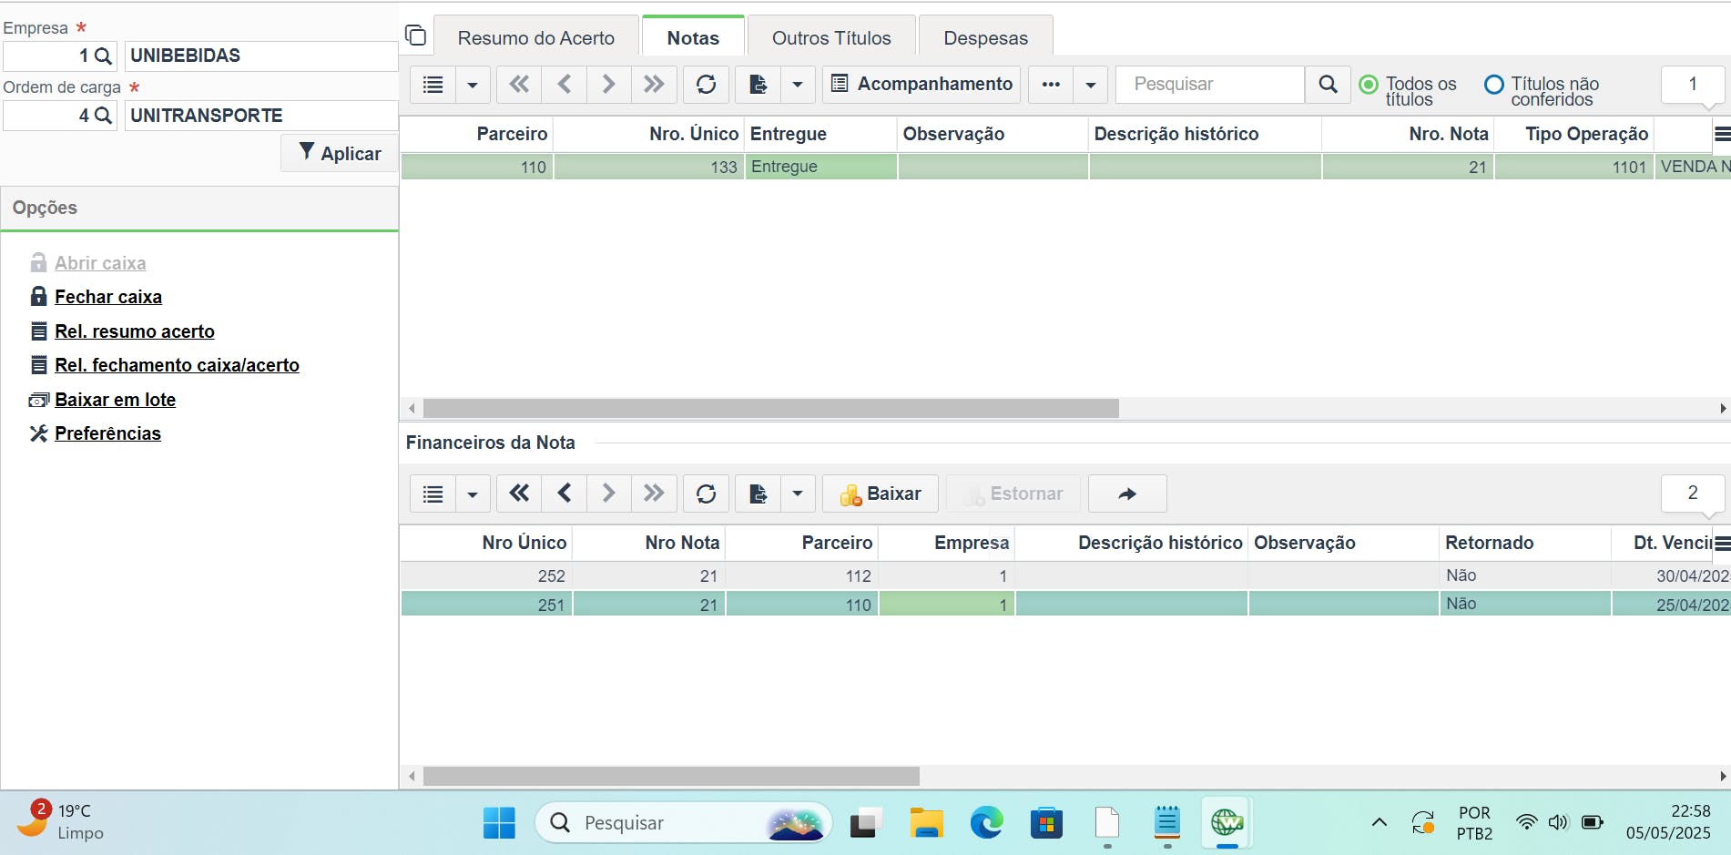This screenshot has height=855, width=1731.
Task: Click the Baixar button
Action: [881, 494]
